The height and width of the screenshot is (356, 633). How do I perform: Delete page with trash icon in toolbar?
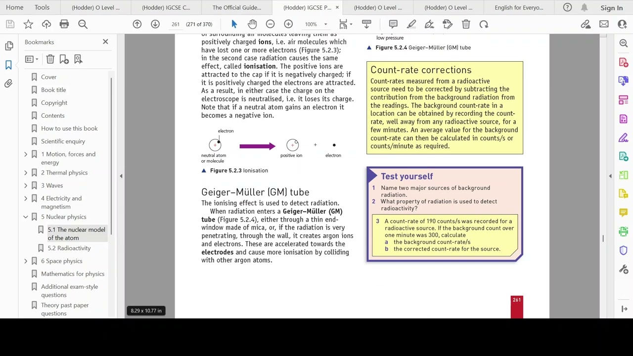[x=466, y=24]
